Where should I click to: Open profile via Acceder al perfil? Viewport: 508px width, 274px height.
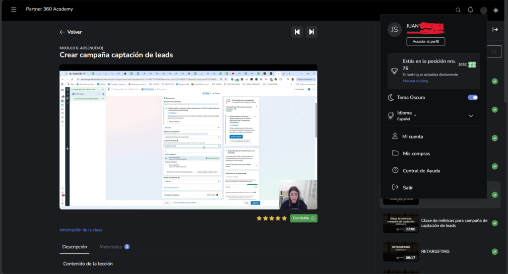pos(426,42)
